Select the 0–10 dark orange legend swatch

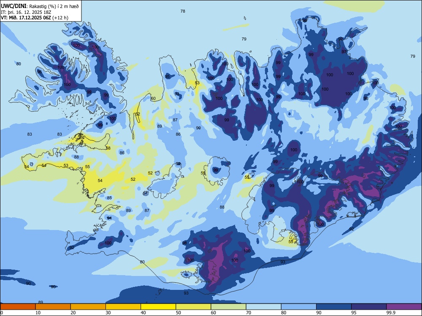click(x=18, y=307)
